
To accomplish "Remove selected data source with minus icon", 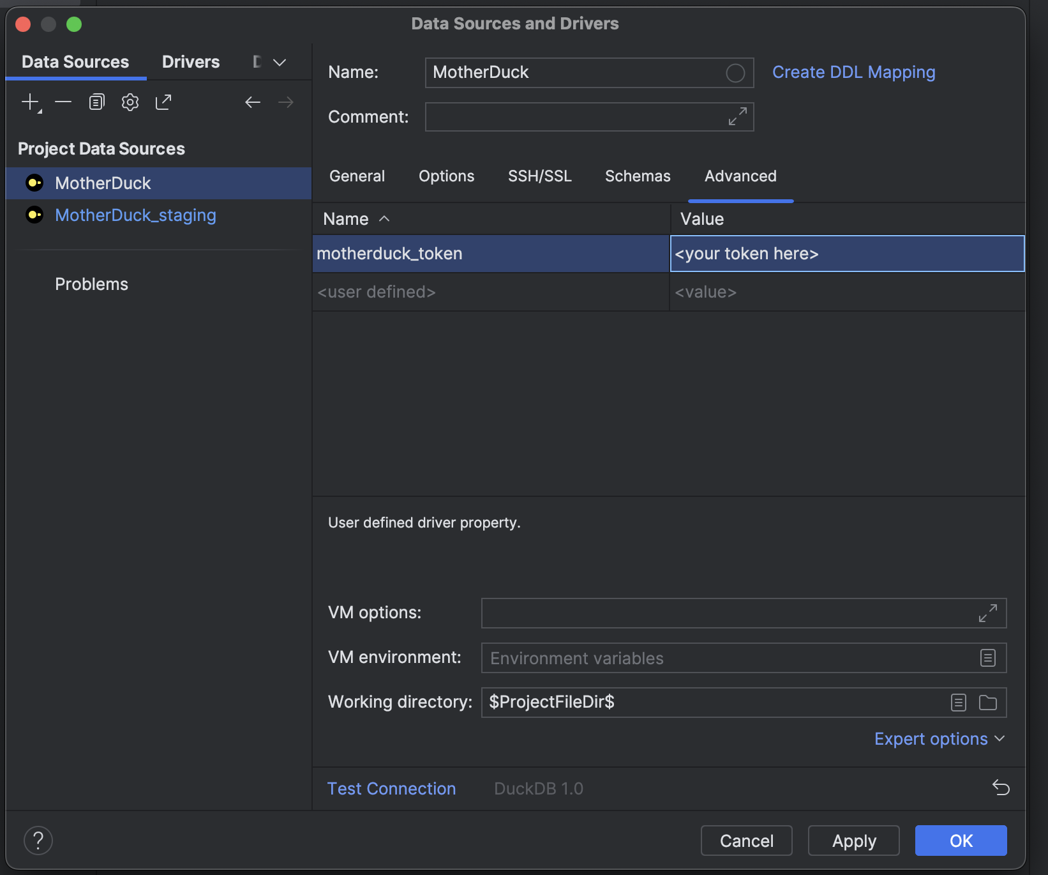I will (63, 102).
